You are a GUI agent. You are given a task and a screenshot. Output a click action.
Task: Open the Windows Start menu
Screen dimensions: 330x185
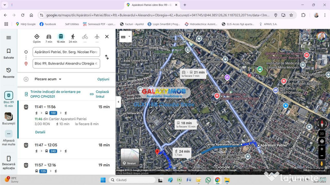point(103,180)
